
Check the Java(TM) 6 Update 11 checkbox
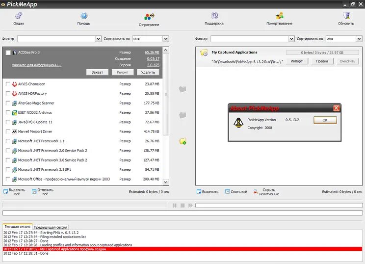click(x=8, y=122)
